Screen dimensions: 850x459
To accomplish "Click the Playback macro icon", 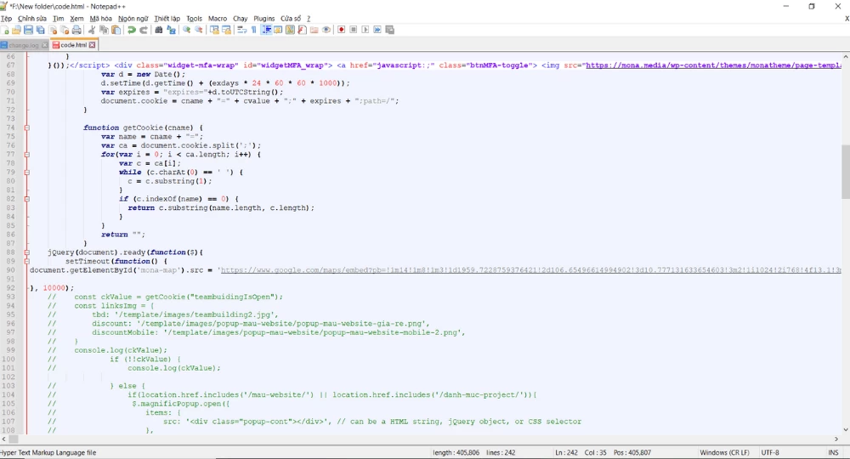I will (x=365, y=30).
